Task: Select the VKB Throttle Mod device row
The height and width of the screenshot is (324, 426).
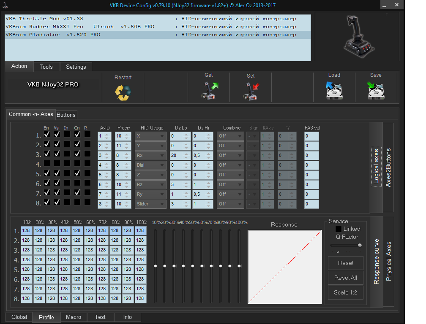Action: coord(158,19)
